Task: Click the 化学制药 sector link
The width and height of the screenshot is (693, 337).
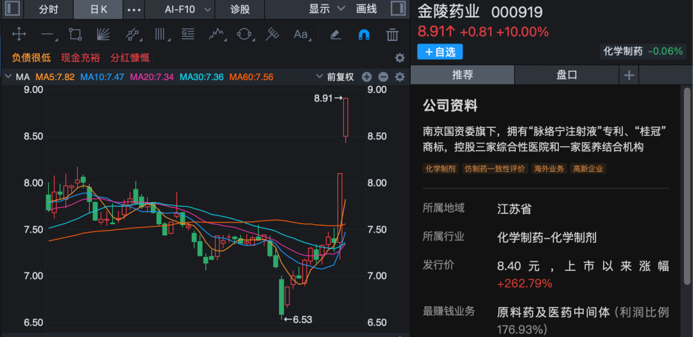Action: pyautogui.click(x=622, y=51)
